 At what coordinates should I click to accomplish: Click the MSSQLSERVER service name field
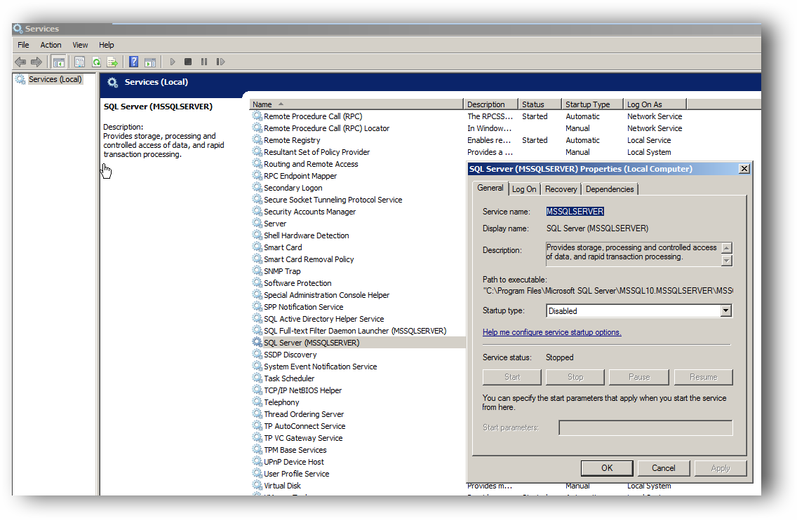(x=575, y=211)
